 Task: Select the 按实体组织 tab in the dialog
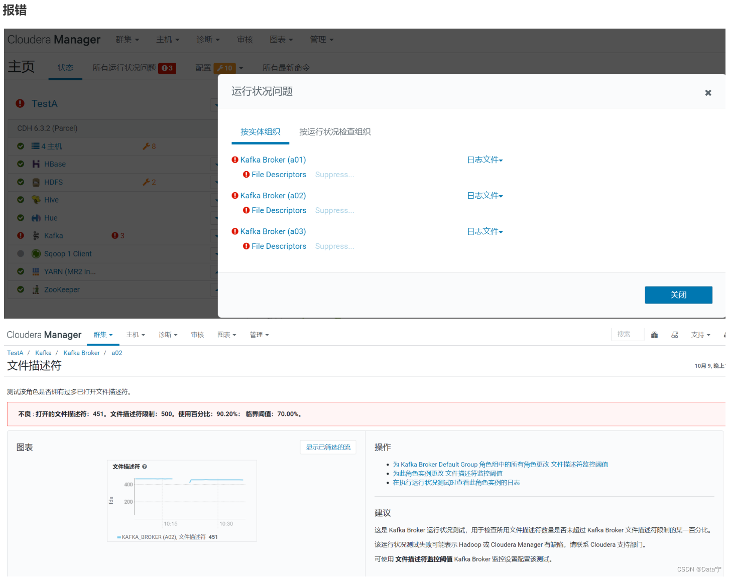point(260,132)
